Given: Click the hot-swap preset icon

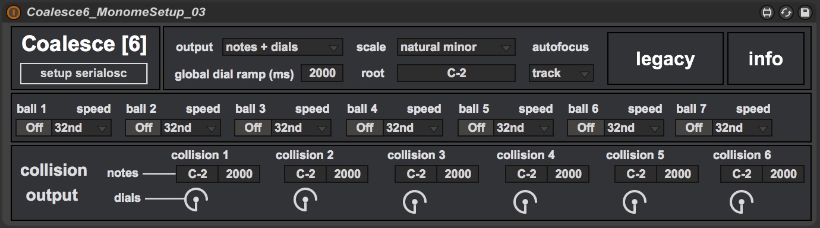Looking at the screenshot, I should click(x=786, y=12).
